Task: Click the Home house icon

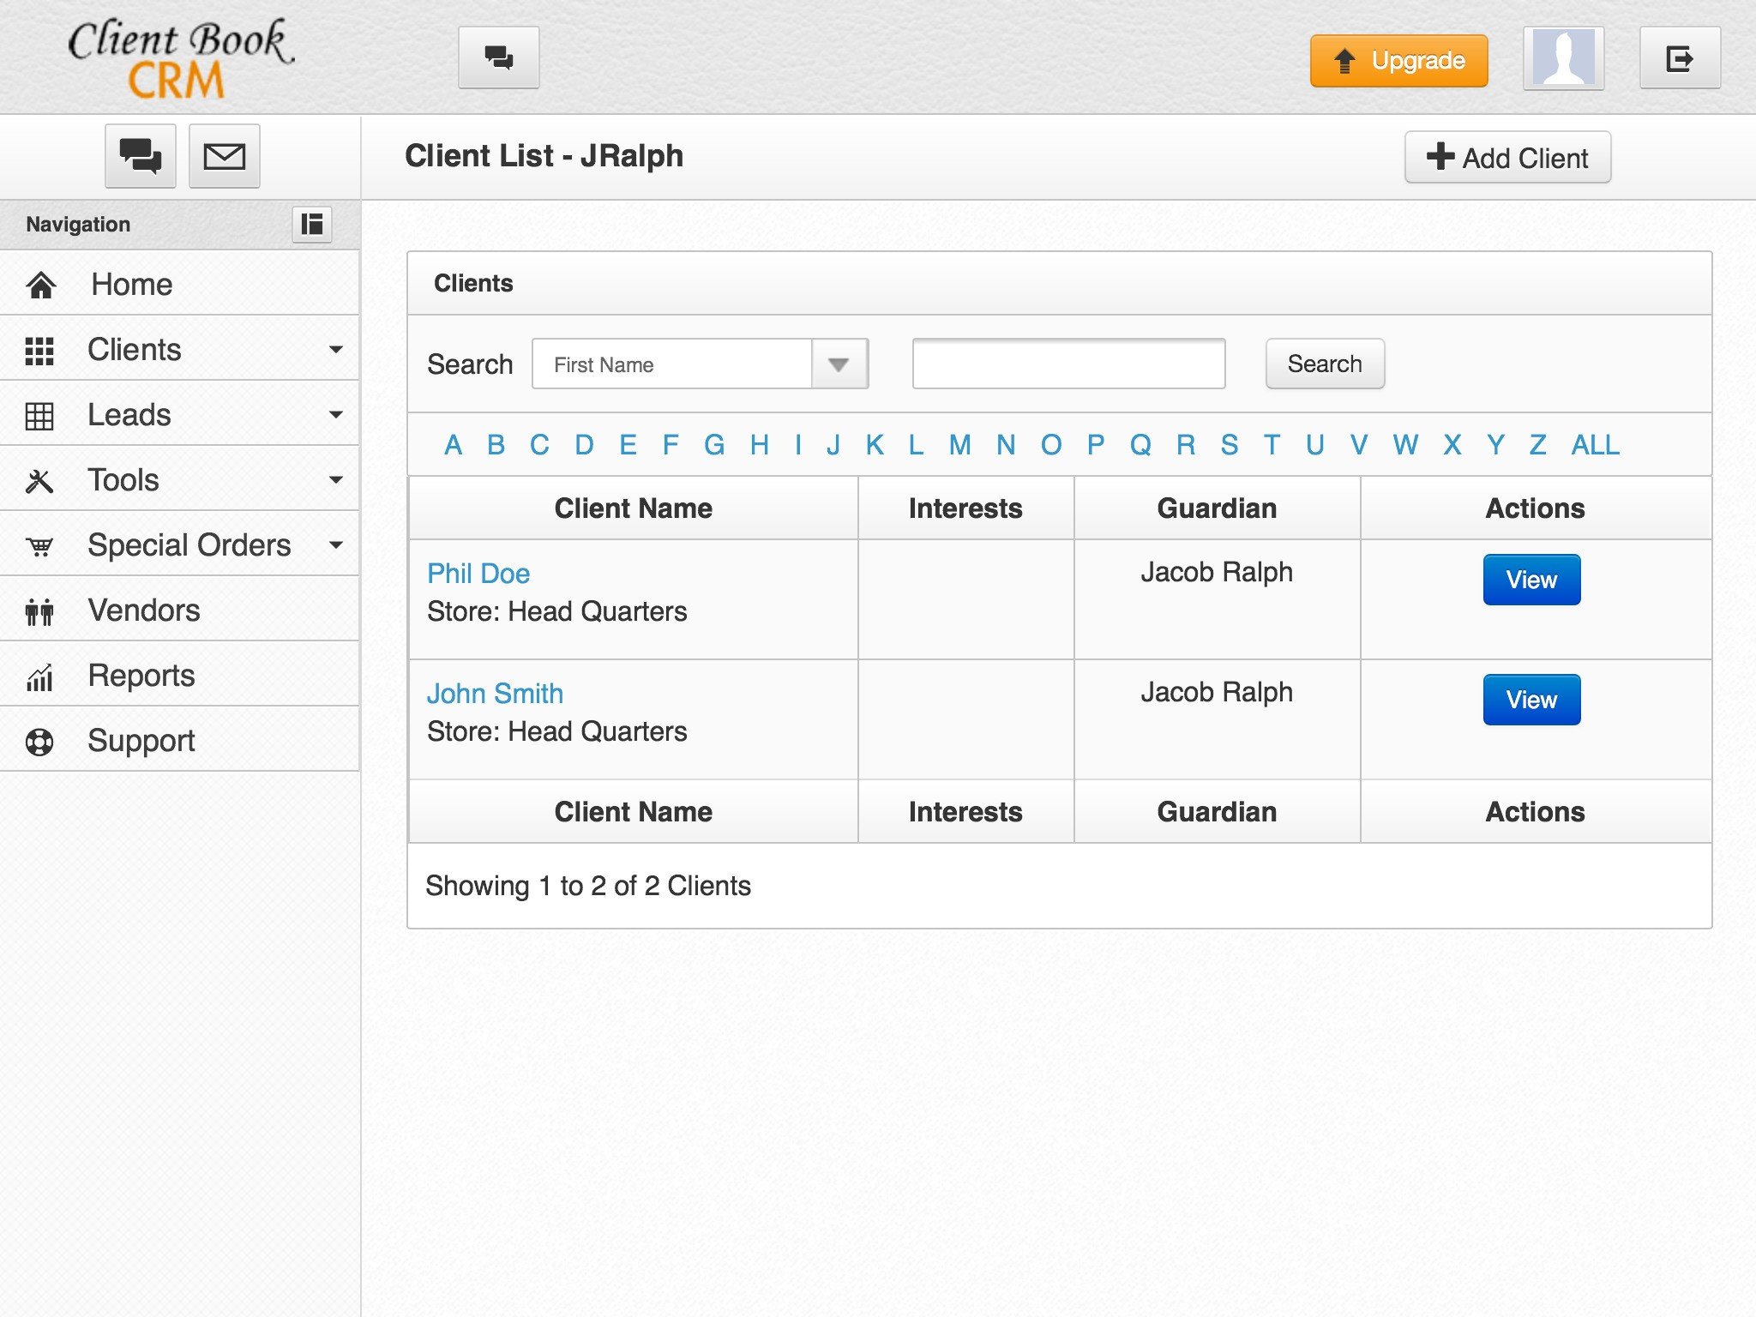Action: [41, 285]
